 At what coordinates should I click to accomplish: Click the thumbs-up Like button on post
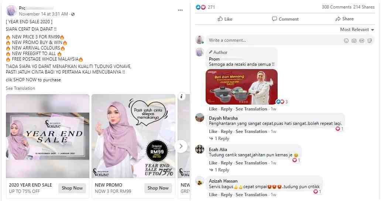point(225,19)
